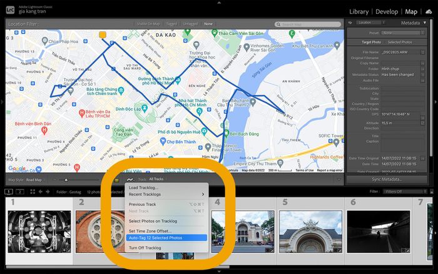Click the Dinh Độc Lập map pin
438x274 pixels.
coord(145,108)
